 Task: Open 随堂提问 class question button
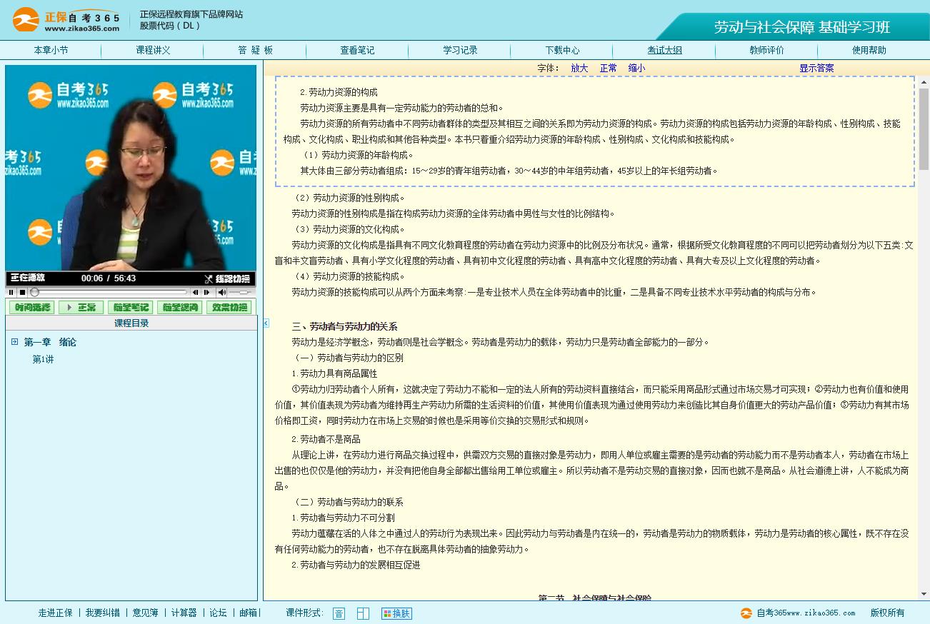[179, 307]
